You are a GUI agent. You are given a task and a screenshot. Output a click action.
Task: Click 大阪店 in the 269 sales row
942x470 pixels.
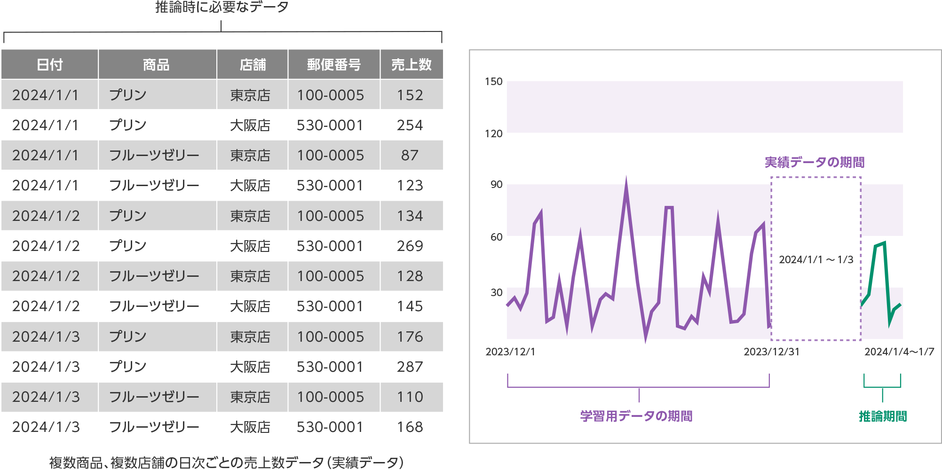tap(250, 246)
